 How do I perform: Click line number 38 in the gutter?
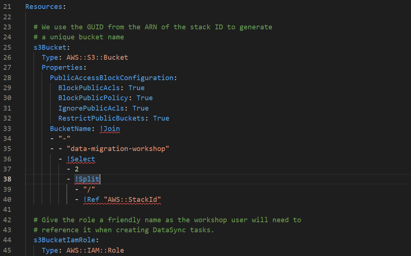click(7, 179)
